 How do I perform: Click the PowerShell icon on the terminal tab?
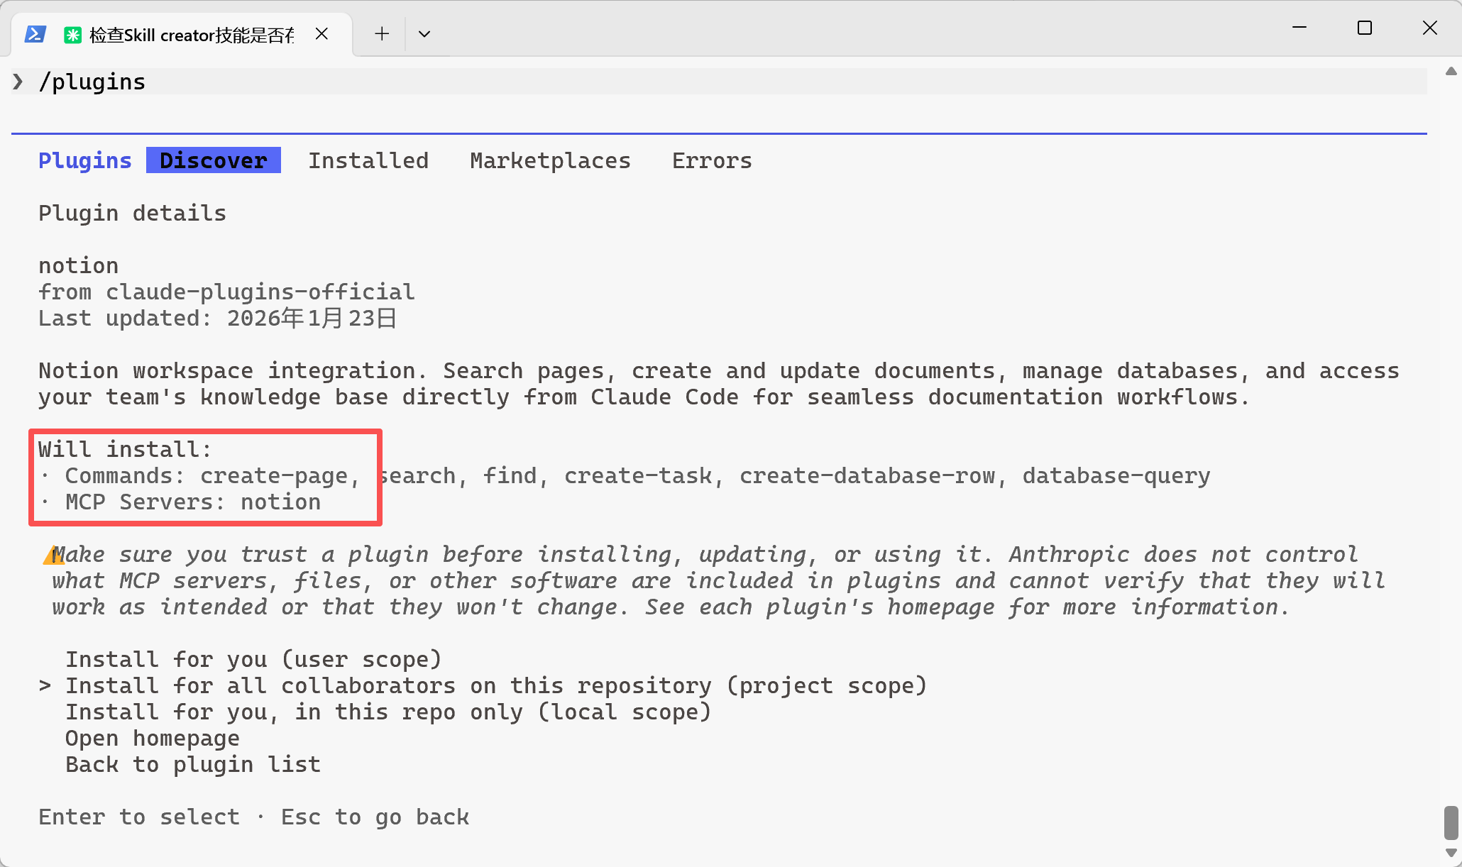(35, 34)
